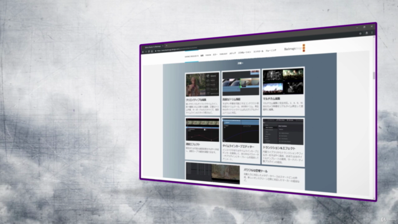The image size is (398, 224).
Task: Click the DAVINCI RESOLVE 15 nav link
Action: [192, 56]
